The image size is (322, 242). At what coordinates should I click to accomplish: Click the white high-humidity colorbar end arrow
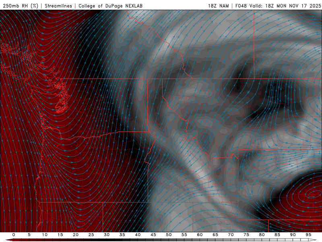click(313, 240)
